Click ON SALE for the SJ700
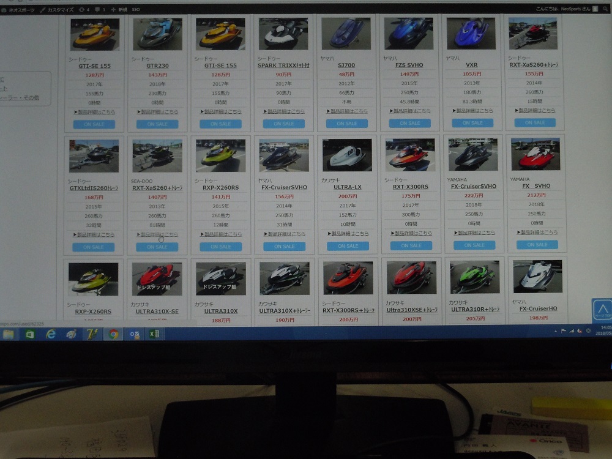This screenshot has height=459, width=612. coord(346,124)
